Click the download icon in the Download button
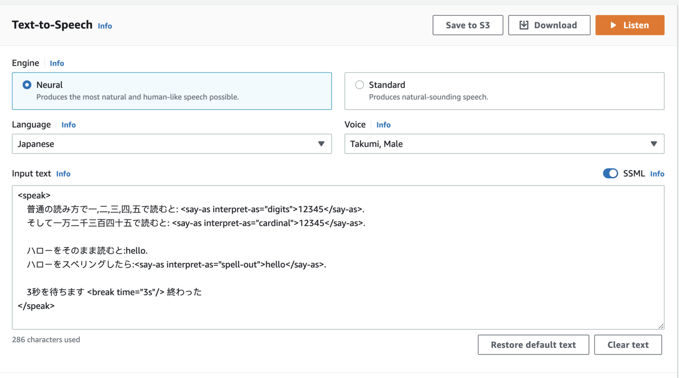679x378 pixels. click(524, 25)
